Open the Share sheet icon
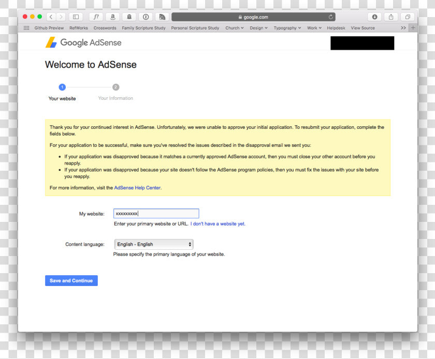Screen dimensions: 435x359 391,17
